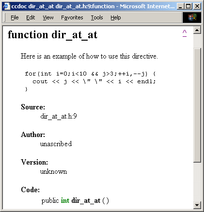Click the vertical scrollbar thumb
This screenshot has height=212, width=204.
[x=197, y=105]
